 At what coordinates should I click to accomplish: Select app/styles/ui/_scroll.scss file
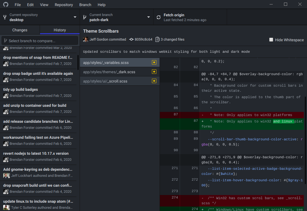point(120,81)
